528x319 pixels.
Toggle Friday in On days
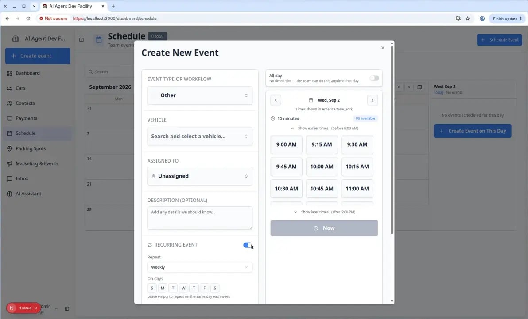(204, 288)
